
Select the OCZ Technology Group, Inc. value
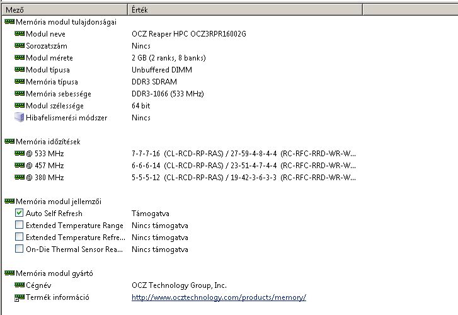(179, 285)
